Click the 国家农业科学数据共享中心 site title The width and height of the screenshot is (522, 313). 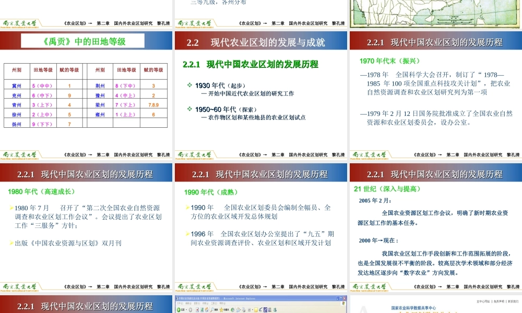click(x=414, y=307)
